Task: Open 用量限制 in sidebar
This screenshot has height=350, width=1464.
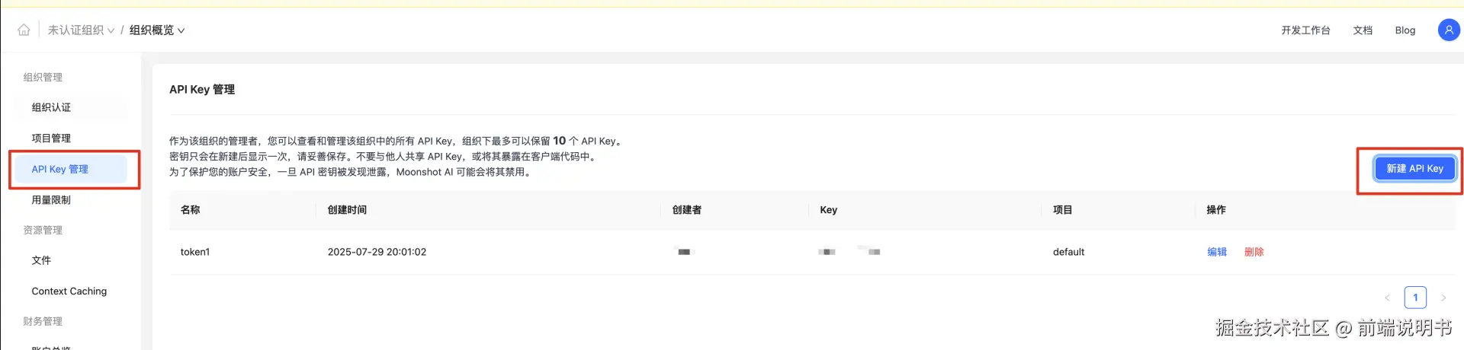Action: point(51,200)
